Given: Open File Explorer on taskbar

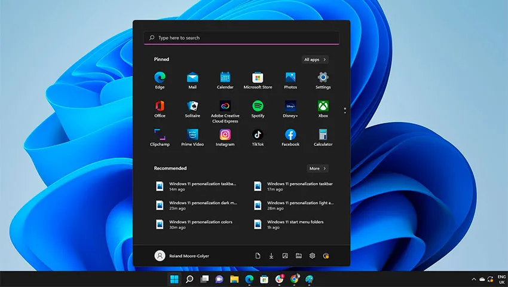Looking at the screenshot, I should [234, 279].
